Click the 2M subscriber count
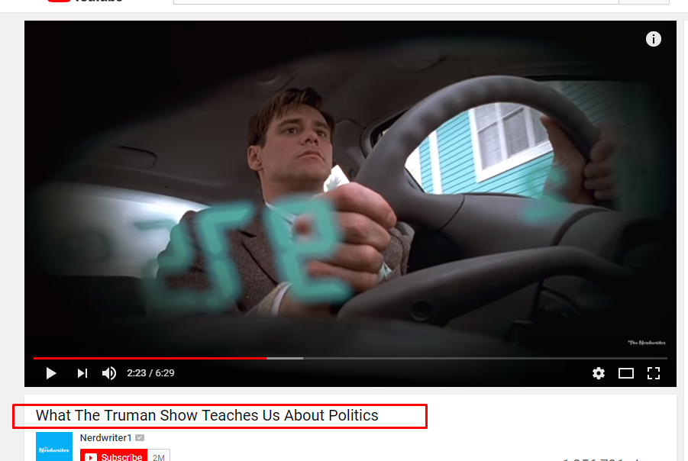The height and width of the screenshot is (461, 688). point(158,456)
